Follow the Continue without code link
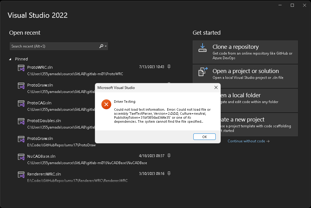Image resolution: width=311 pixels, height=208 pixels. point(248,141)
